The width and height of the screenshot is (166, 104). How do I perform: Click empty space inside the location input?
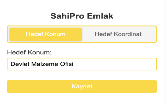pyautogui.click(x=115, y=64)
